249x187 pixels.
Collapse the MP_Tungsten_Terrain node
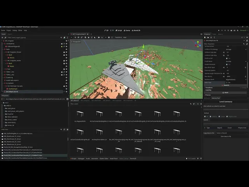tap(4, 52)
